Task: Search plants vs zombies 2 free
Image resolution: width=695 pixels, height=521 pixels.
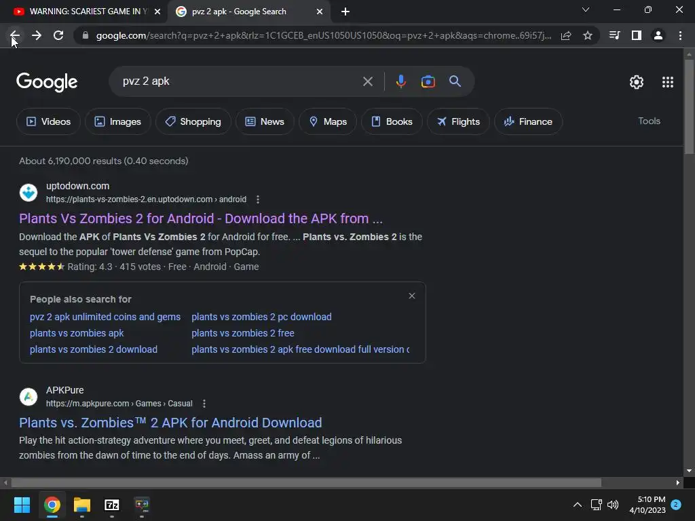Action: 243,333
